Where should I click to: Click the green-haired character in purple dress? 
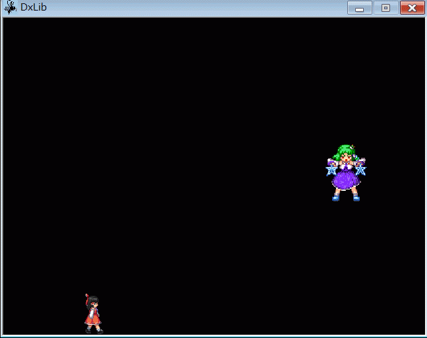click(346, 173)
